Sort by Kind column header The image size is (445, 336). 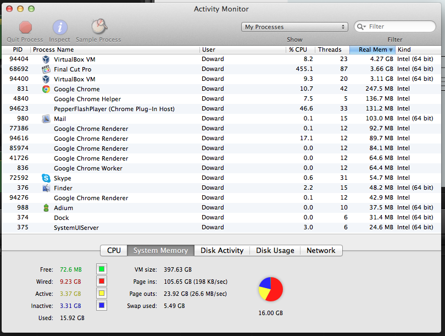(418, 49)
